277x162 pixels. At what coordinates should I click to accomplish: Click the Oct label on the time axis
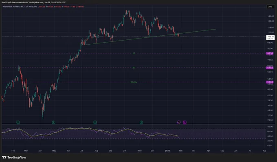125,151
